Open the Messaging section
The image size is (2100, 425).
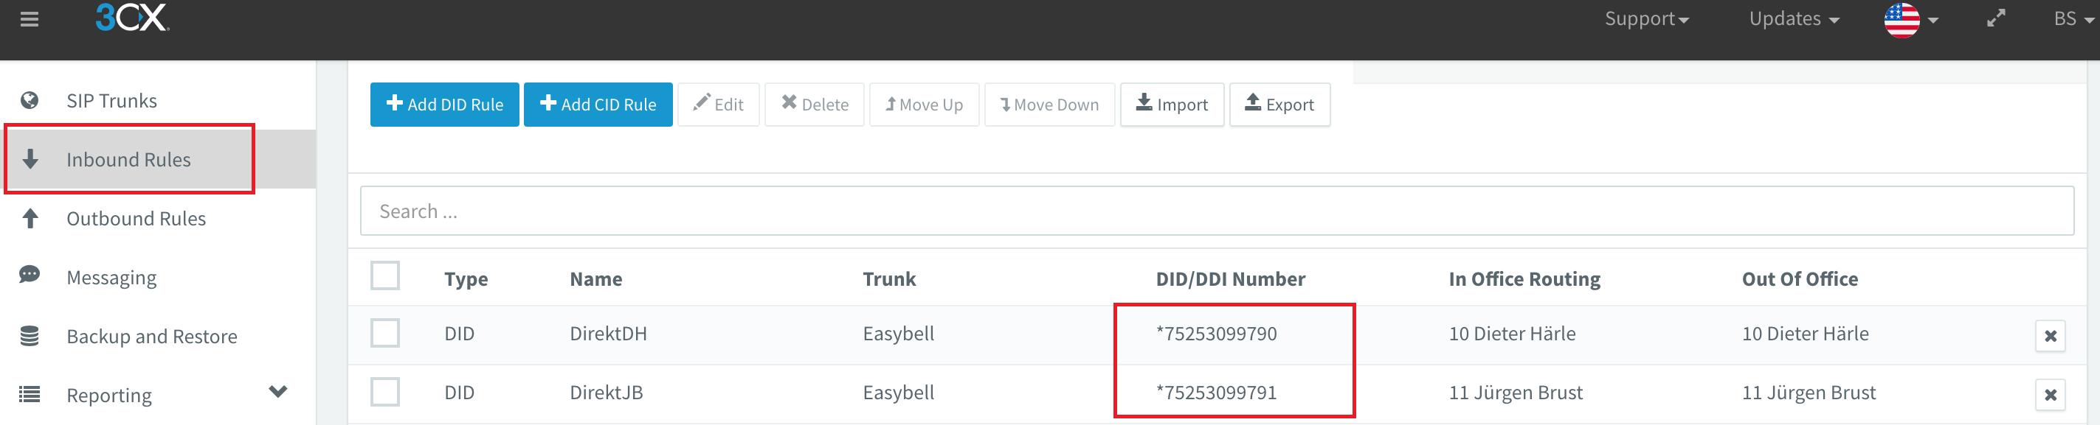coord(111,278)
